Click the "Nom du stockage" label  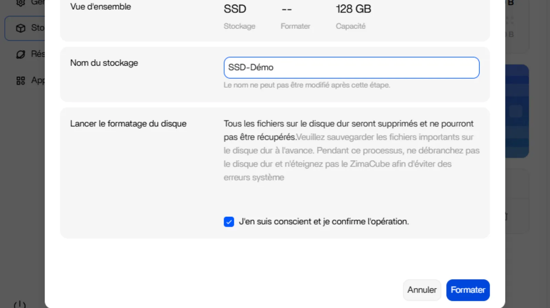pyautogui.click(x=104, y=63)
